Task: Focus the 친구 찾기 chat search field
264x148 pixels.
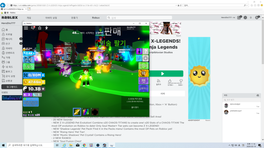Action: 242,100
